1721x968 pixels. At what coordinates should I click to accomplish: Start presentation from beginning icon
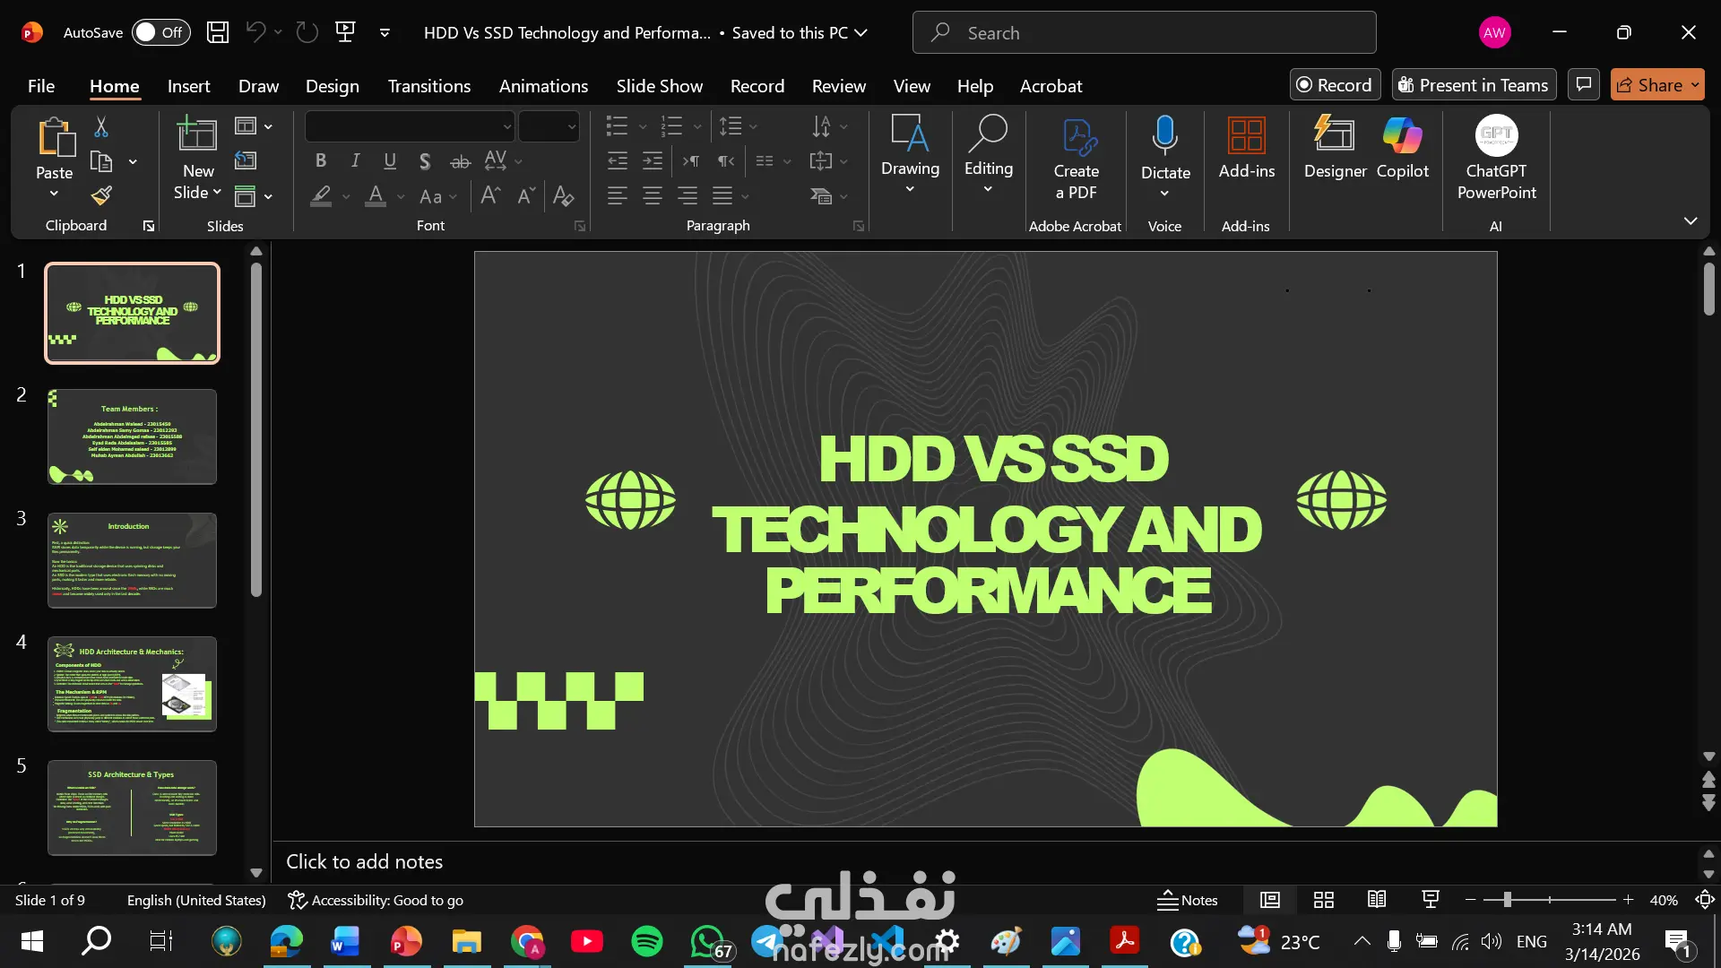pos(345,32)
